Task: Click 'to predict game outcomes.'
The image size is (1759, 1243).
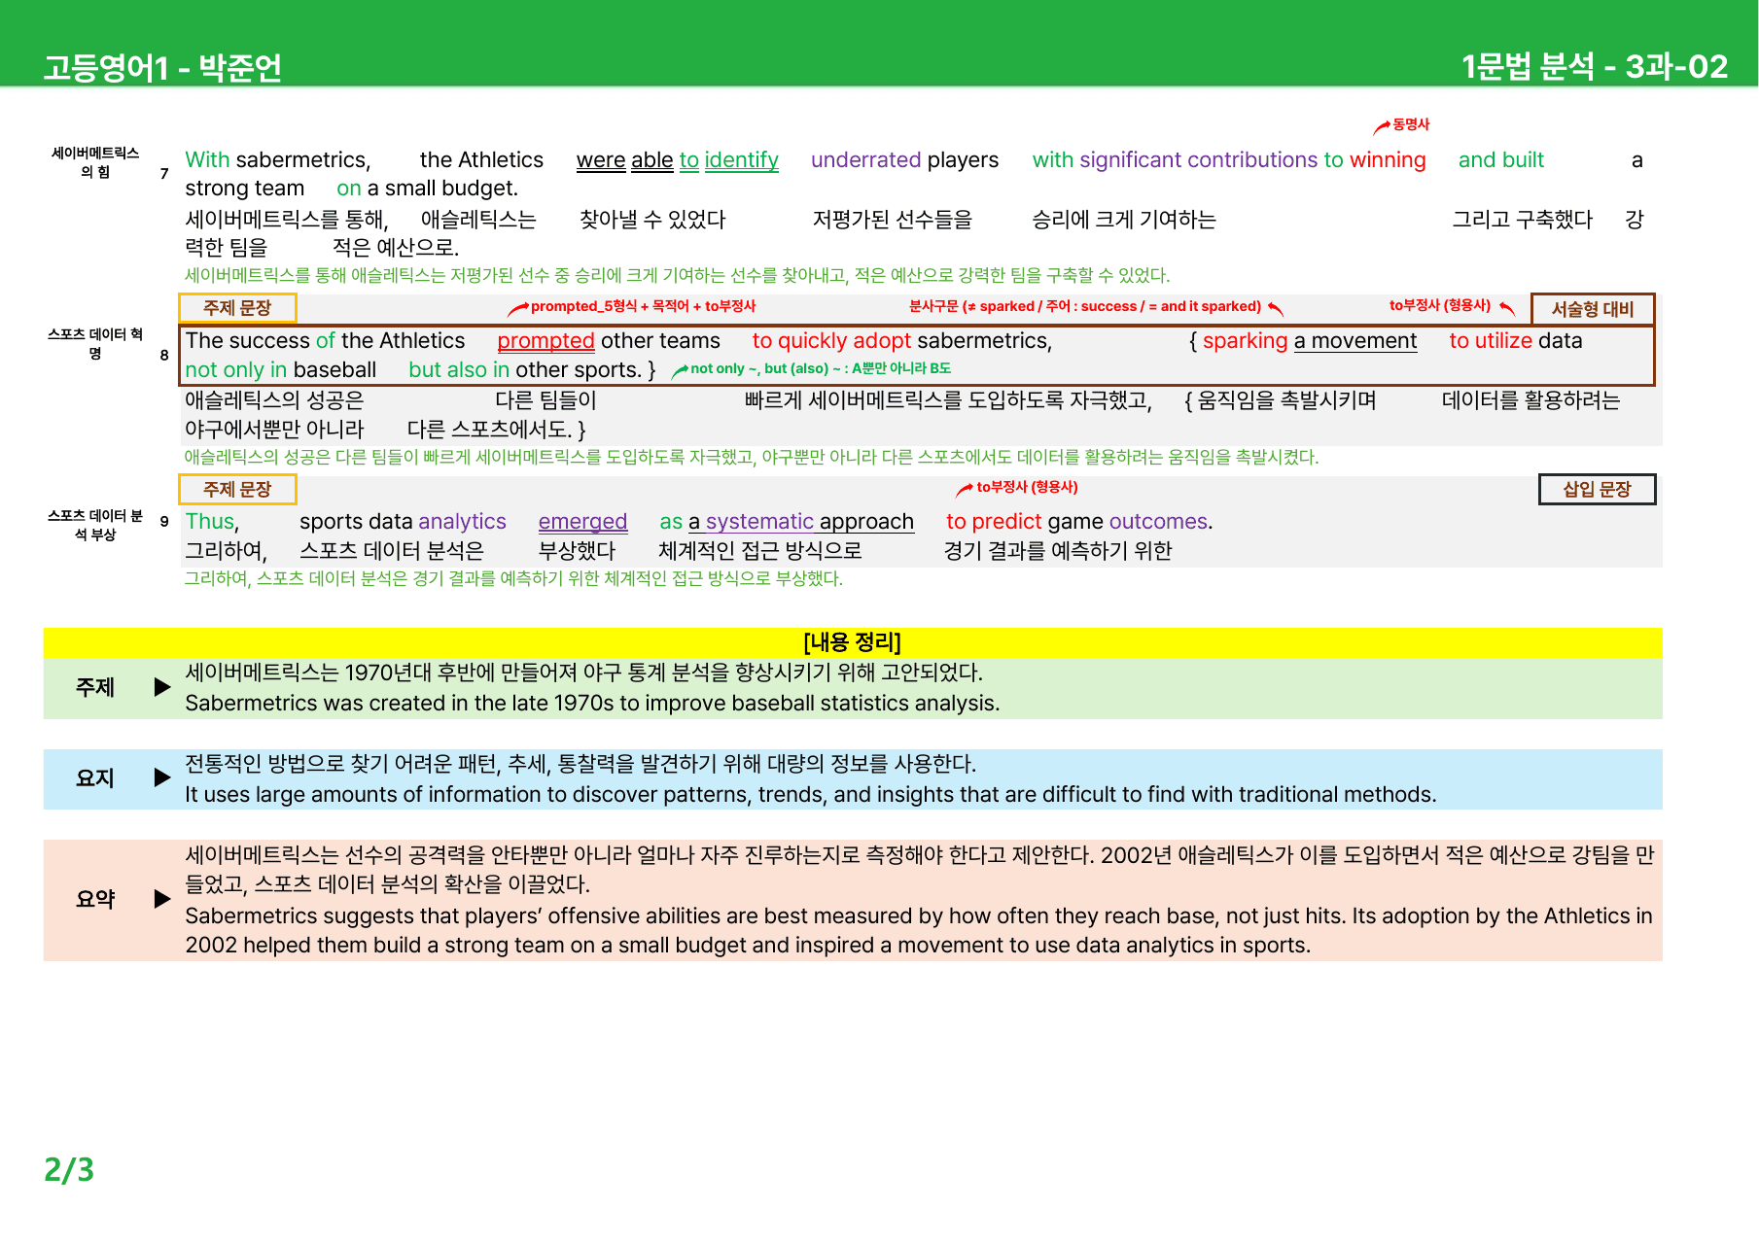Action: (x=1079, y=522)
